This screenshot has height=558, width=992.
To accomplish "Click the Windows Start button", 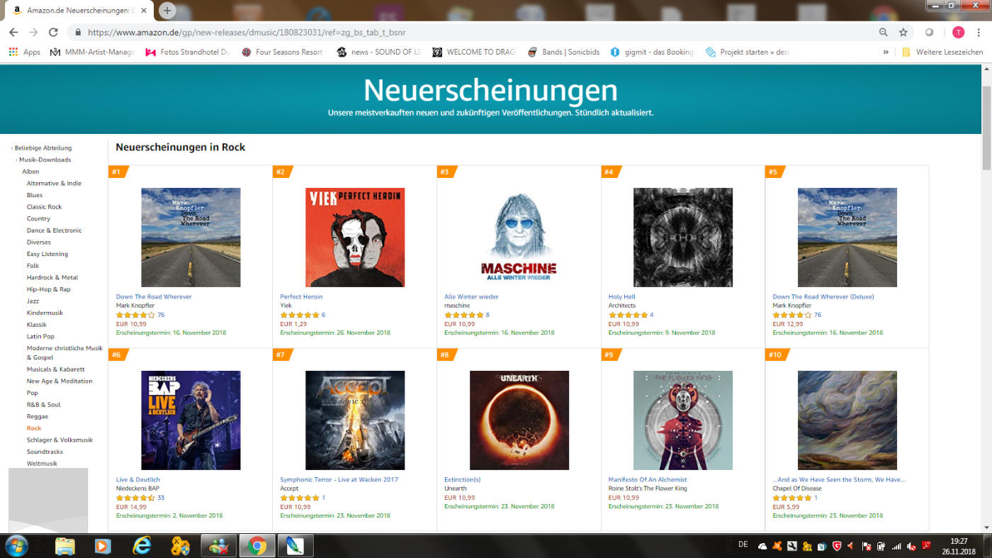I will coord(16,545).
